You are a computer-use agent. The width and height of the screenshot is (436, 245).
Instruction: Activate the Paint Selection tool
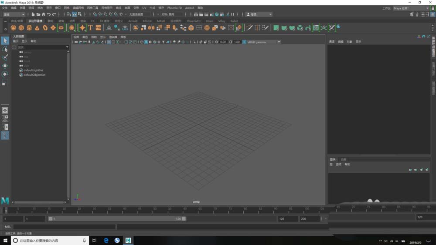(5, 57)
